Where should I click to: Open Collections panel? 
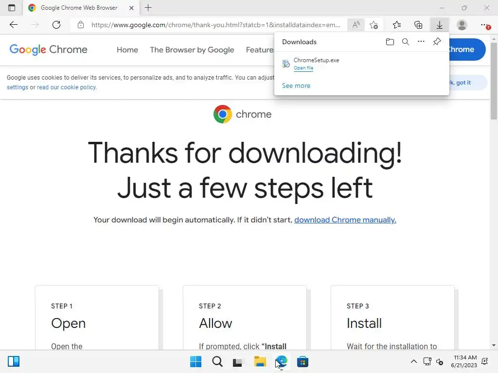click(418, 25)
